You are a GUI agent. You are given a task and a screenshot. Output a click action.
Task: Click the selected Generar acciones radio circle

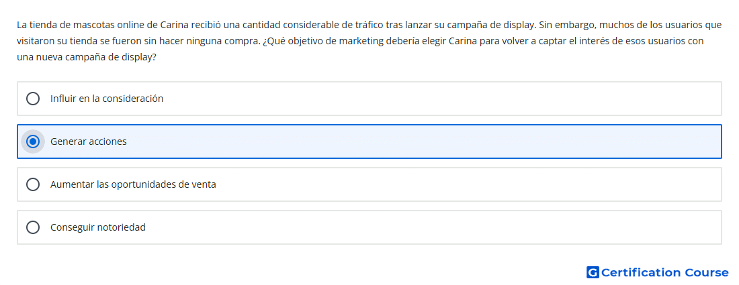point(33,141)
